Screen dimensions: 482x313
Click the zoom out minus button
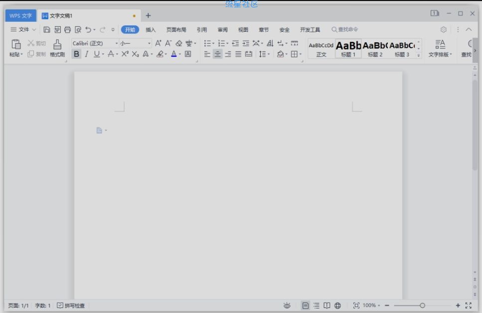click(387, 306)
